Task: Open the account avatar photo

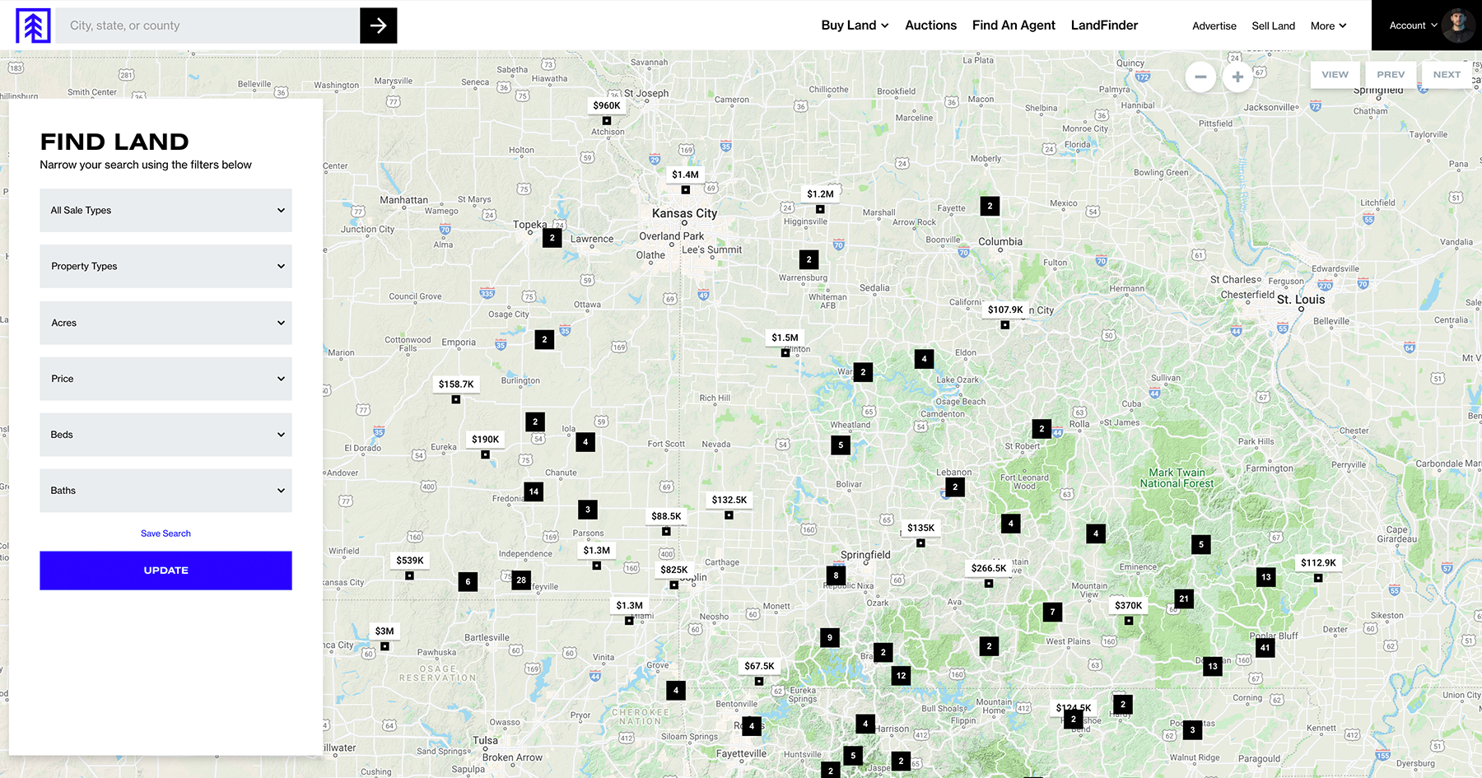Action: tap(1458, 26)
